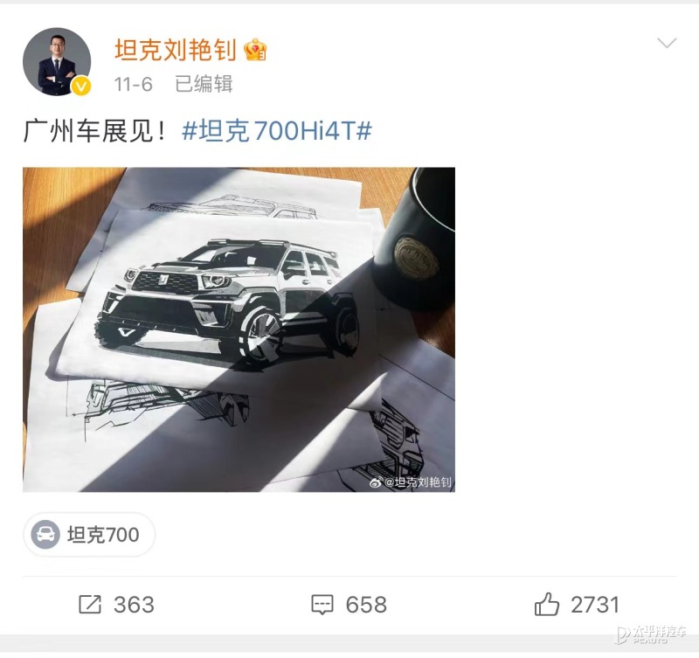
Task: Click the yellow verified V badge
Action: pyautogui.click(x=80, y=86)
